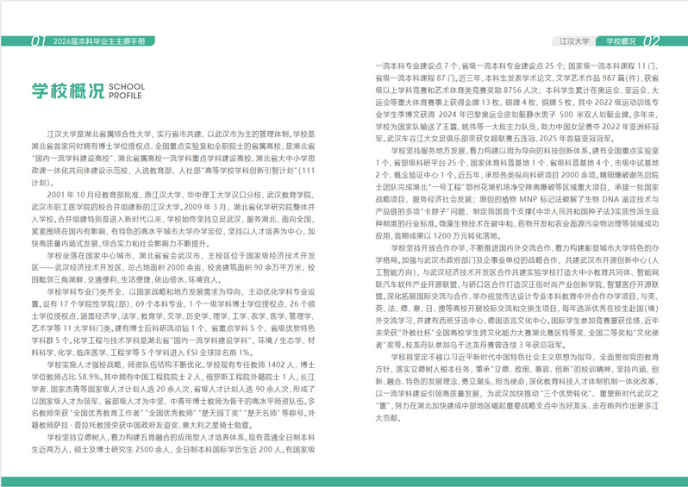Click the green footer bar at bottom right
Screen dimensions: 688x487
coord(517,481)
